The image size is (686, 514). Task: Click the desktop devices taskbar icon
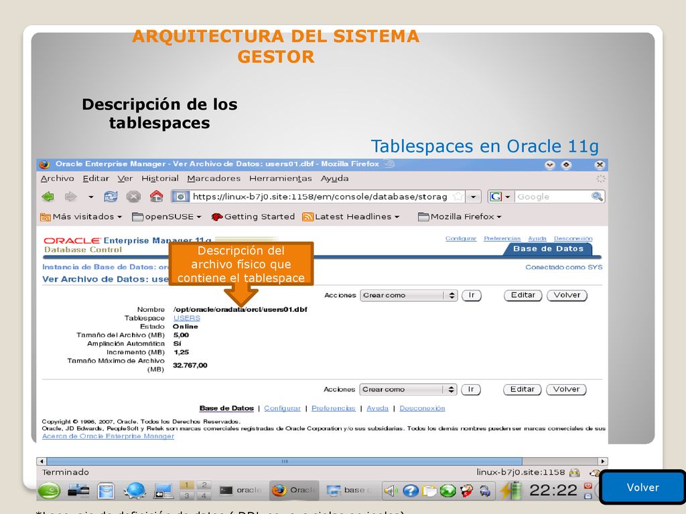[78, 491]
